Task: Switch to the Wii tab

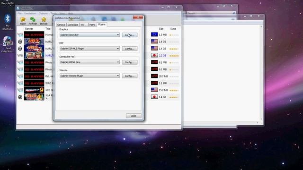Action: 84,25
